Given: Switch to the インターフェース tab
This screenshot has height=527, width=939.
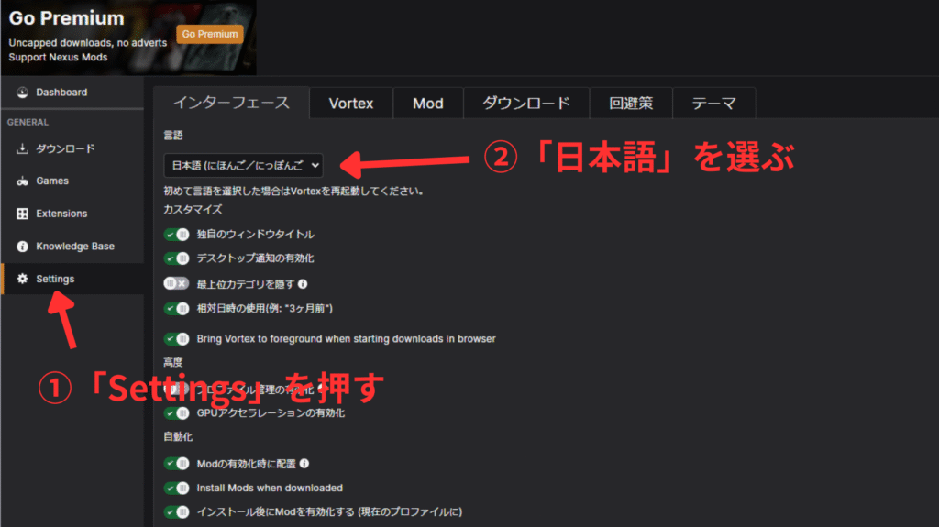Looking at the screenshot, I should (231, 103).
